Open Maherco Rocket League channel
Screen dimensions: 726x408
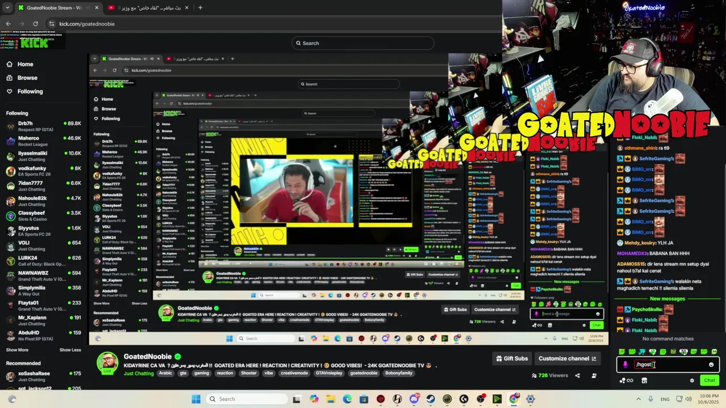pyautogui.click(x=44, y=141)
